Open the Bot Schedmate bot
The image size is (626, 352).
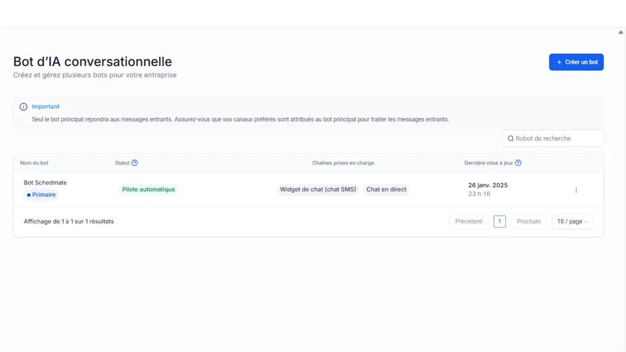(45, 183)
